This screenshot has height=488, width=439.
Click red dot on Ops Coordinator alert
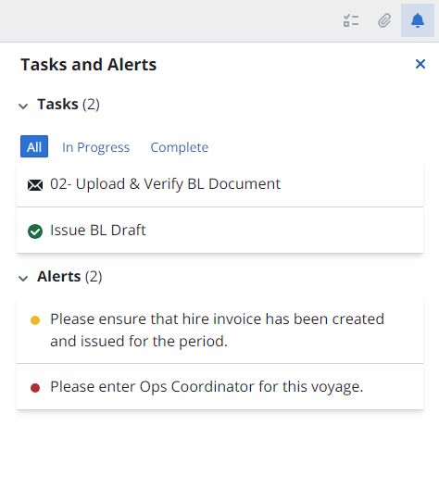tap(35, 388)
